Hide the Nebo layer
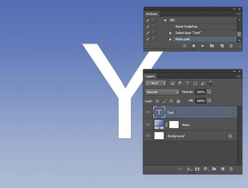248x188 pixels. click(x=148, y=125)
